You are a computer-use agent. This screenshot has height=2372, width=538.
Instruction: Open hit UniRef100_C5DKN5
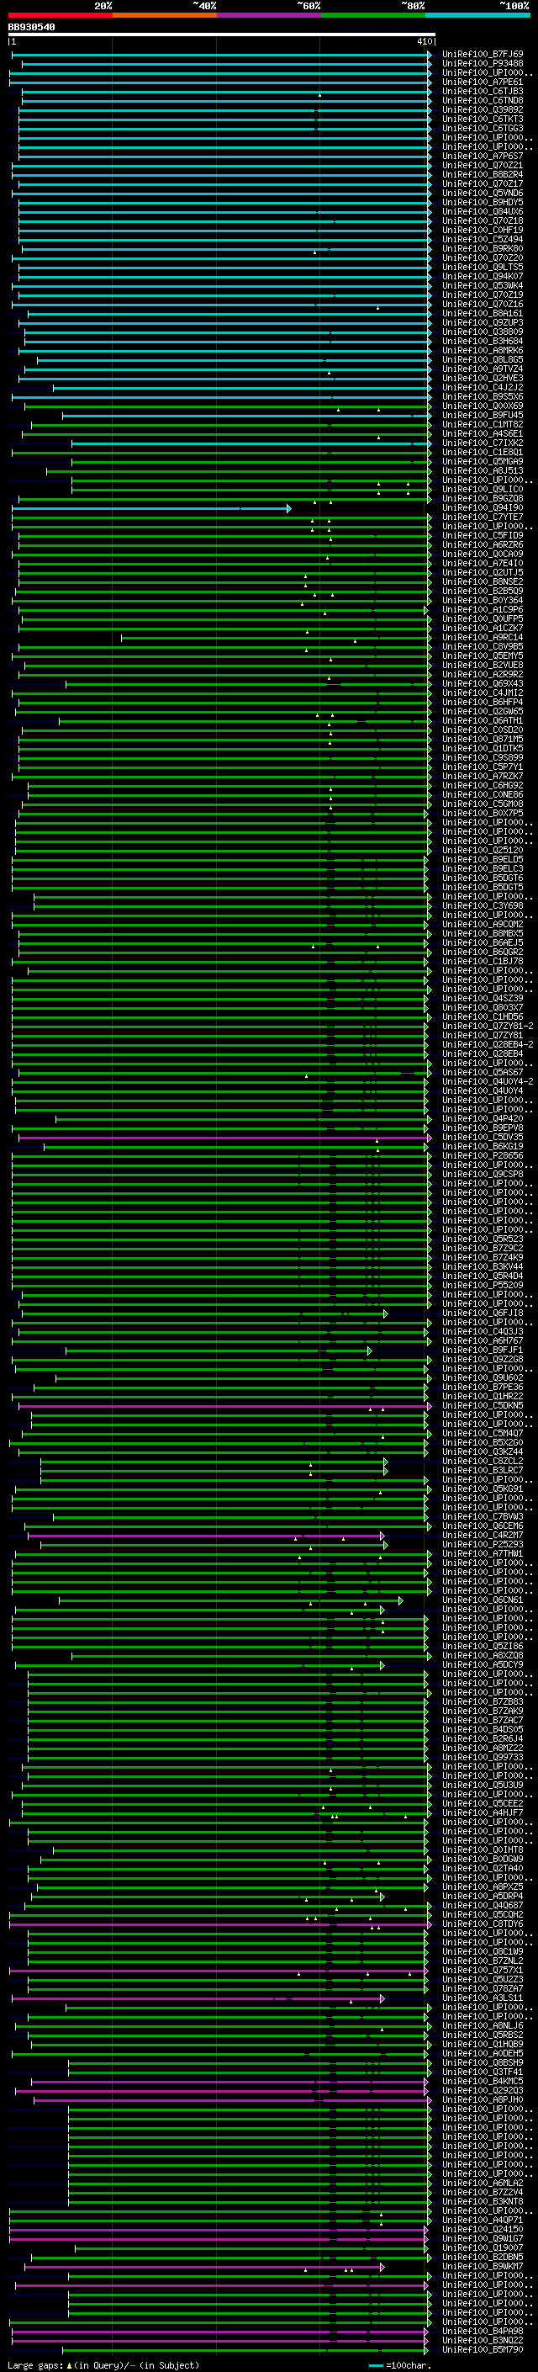pos(482,1405)
